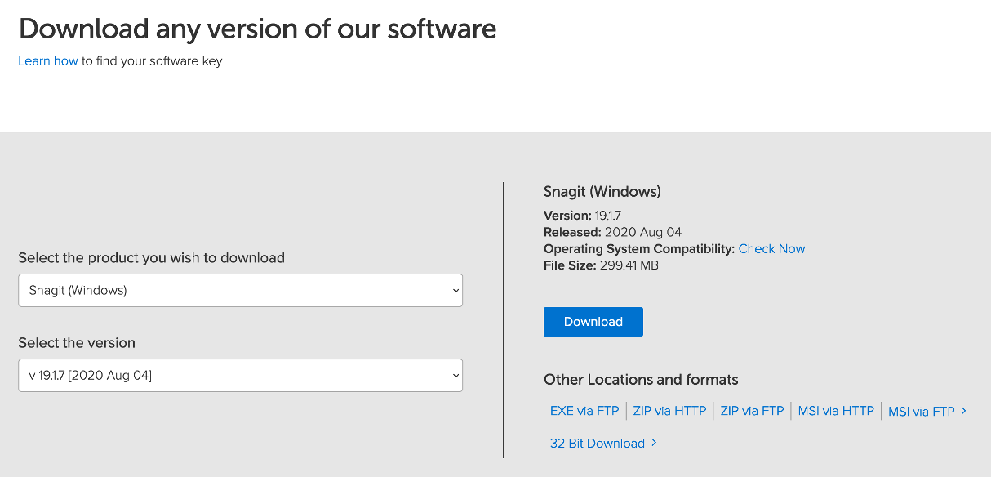
Task: Click the 'Operating System Compatibility:' label
Action: [639, 249]
